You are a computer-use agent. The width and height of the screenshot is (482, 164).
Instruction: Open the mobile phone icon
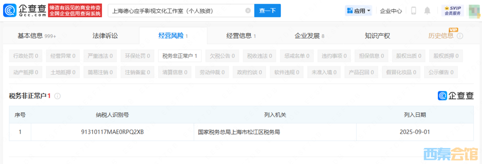[413, 11]
